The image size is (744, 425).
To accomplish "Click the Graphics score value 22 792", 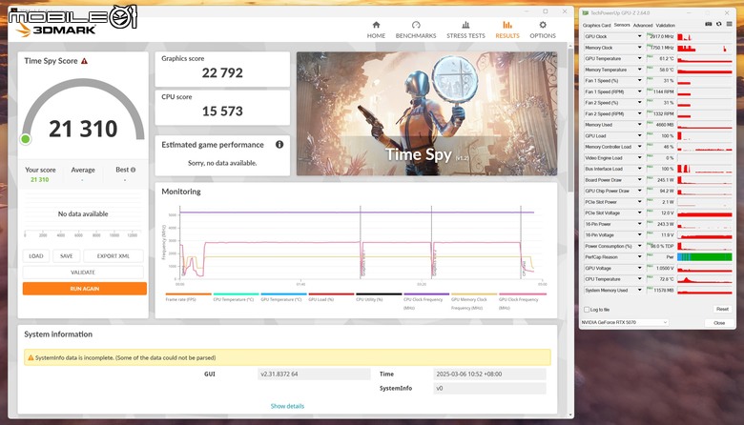I will (x=222, y=73).
